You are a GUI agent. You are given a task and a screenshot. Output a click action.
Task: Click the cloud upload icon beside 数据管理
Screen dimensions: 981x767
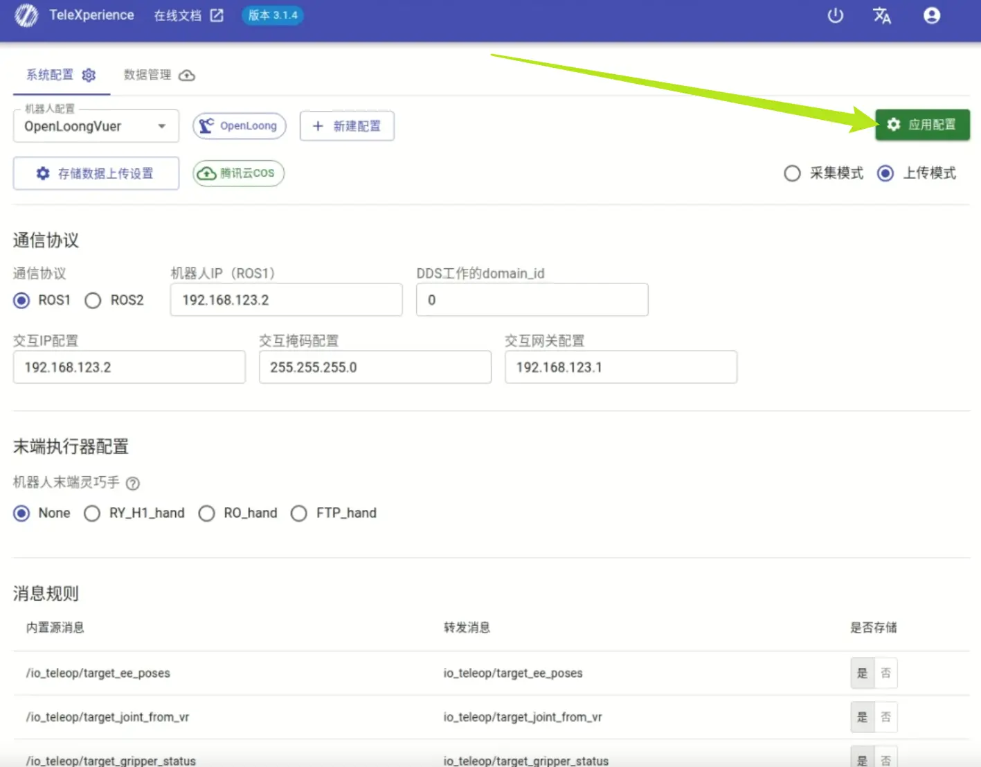click(187, 76)
